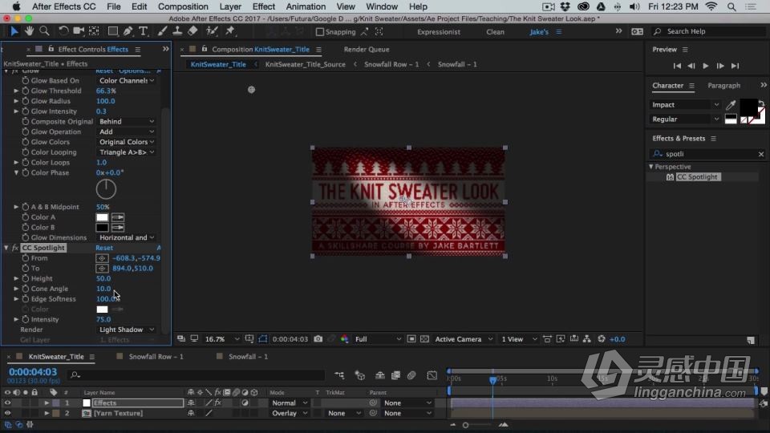Select the Clone Stamp tool
Image resolution: width=770 pixels, height=433 pixels.
pyautogui.click(x=177, y=31)
